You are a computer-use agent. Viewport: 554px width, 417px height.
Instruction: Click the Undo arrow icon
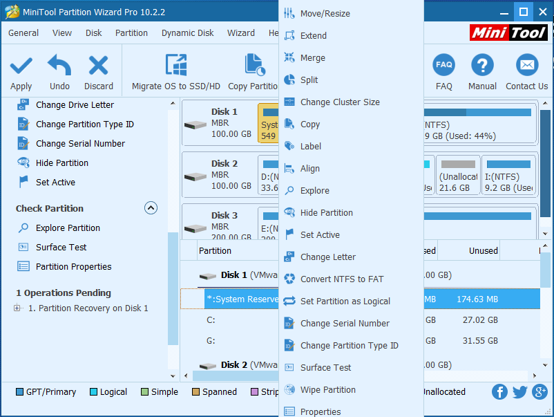[x=59, y=65]
